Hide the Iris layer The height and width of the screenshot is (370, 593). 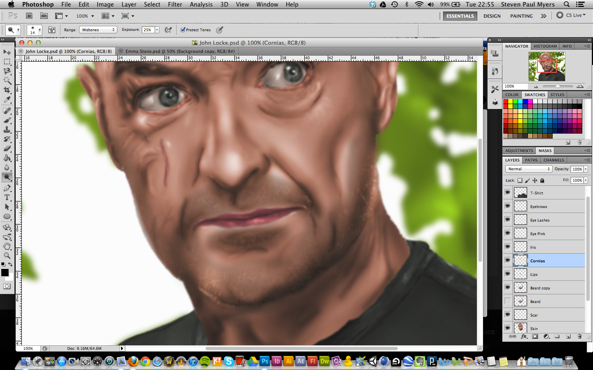coord(507,247)
